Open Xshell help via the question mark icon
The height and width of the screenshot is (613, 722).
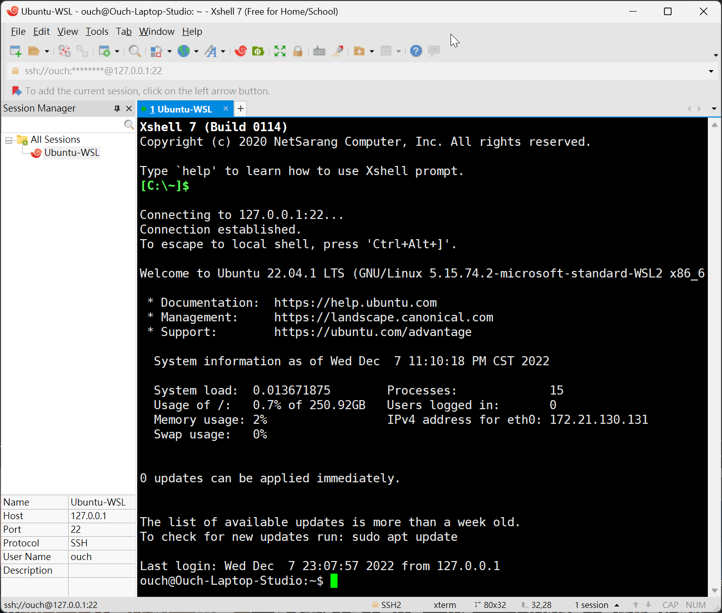(x=415, y=51)
